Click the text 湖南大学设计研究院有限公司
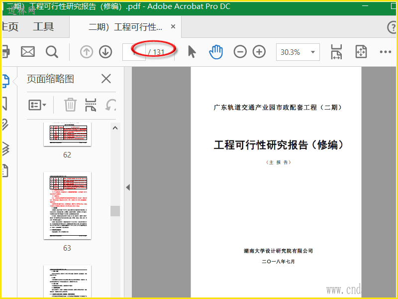 coord(278,251)
